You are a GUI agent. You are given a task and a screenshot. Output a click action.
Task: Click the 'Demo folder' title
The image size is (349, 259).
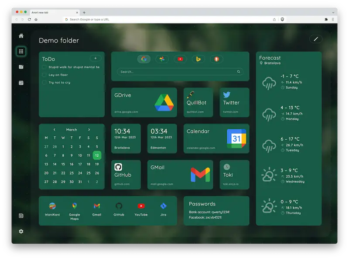click(x=59, y=40)
